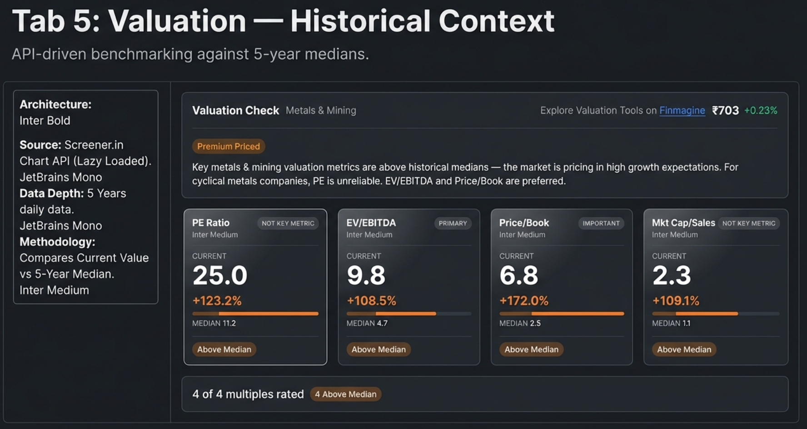
Task: Click the 4 Above Median pill
Action: [345, 394]
